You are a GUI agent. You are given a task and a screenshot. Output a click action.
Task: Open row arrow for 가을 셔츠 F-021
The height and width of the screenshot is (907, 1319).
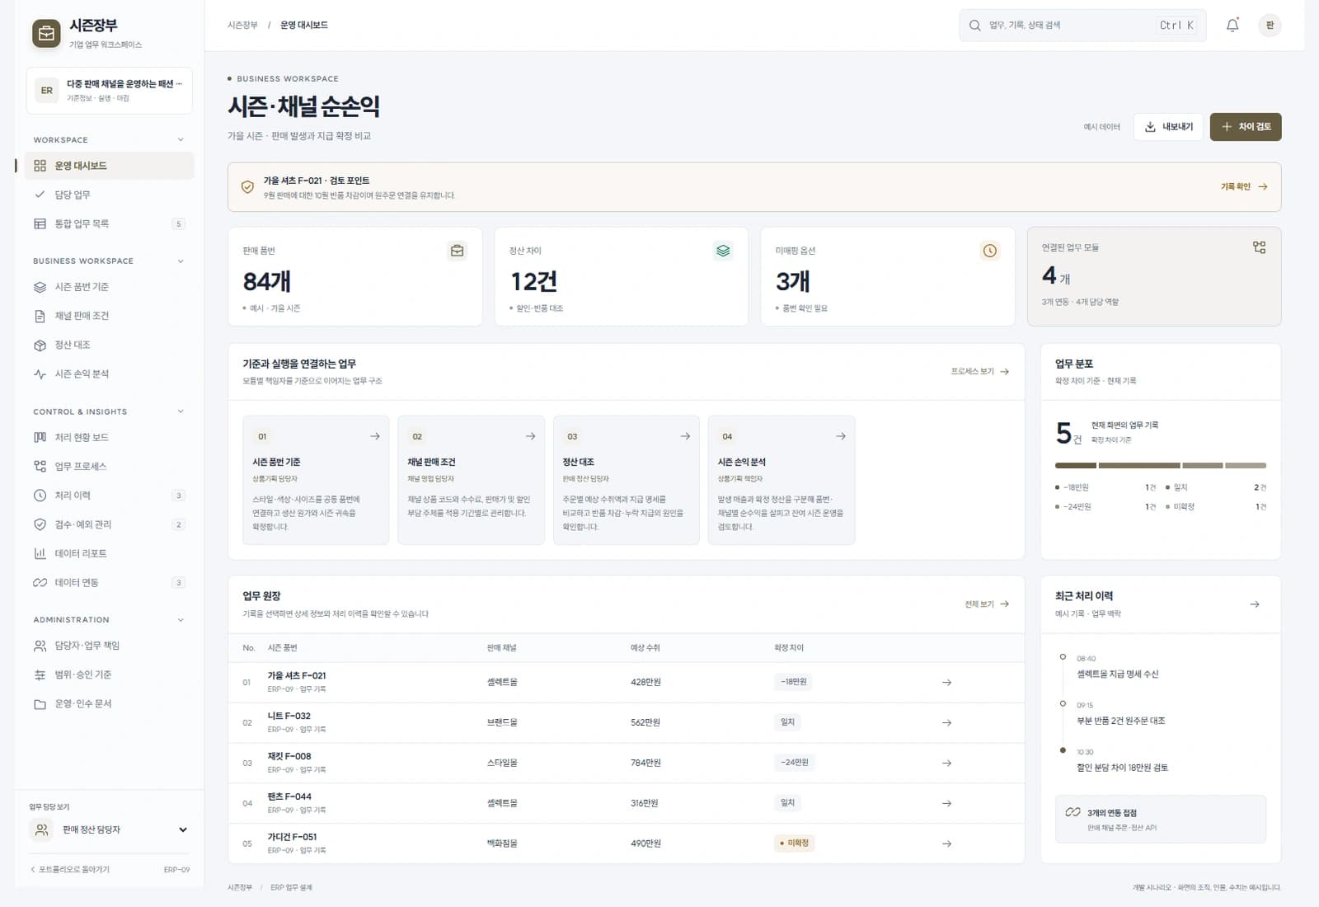(946, 683)
